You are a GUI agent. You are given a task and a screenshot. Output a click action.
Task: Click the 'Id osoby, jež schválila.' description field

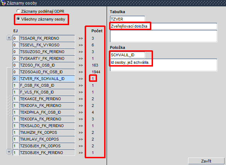tap(164, 65)
